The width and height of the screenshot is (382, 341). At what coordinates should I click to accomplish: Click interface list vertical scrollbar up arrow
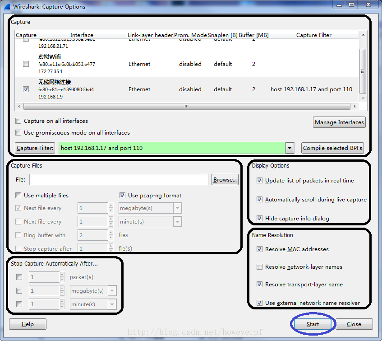[363, 35]
